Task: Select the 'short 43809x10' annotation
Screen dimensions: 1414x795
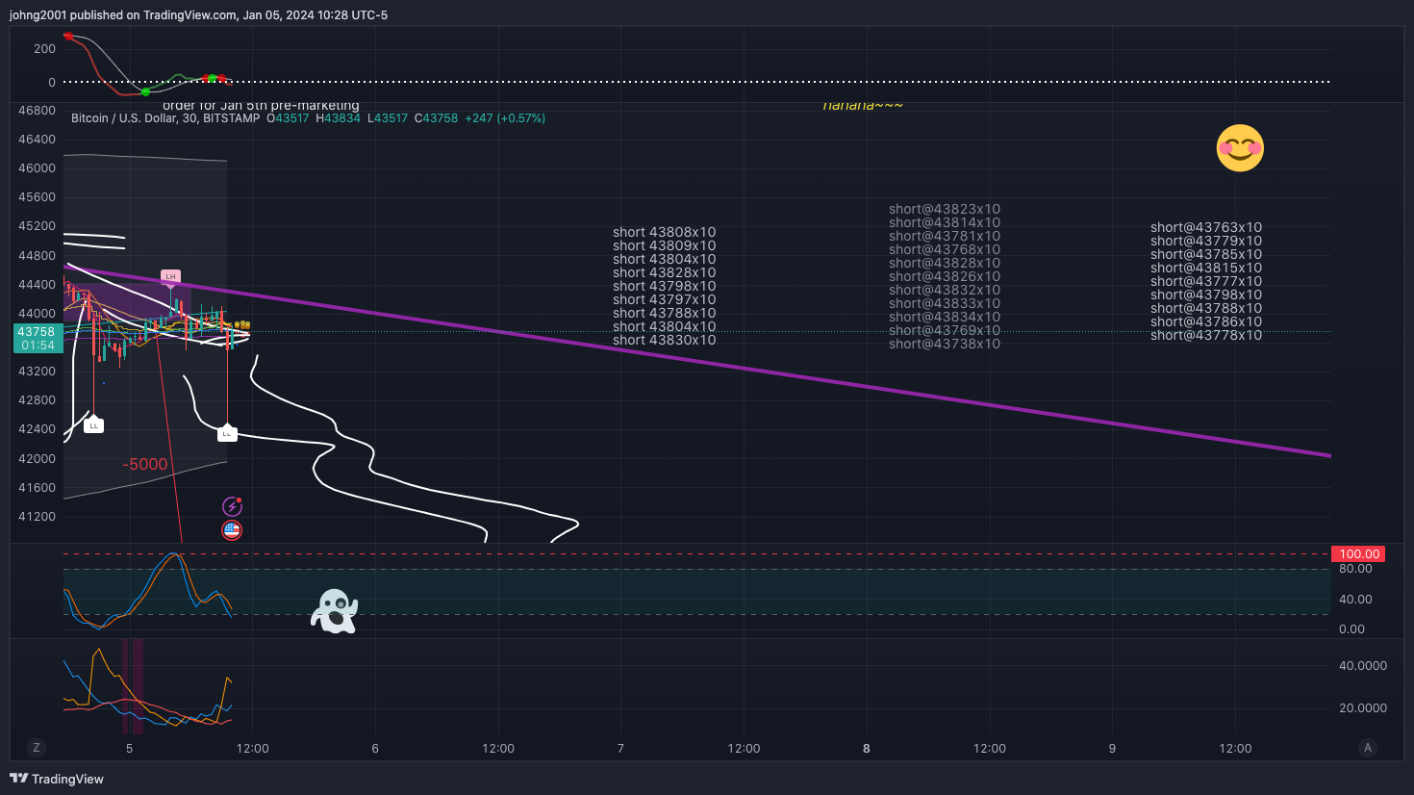Action: (x=665, y=245)
